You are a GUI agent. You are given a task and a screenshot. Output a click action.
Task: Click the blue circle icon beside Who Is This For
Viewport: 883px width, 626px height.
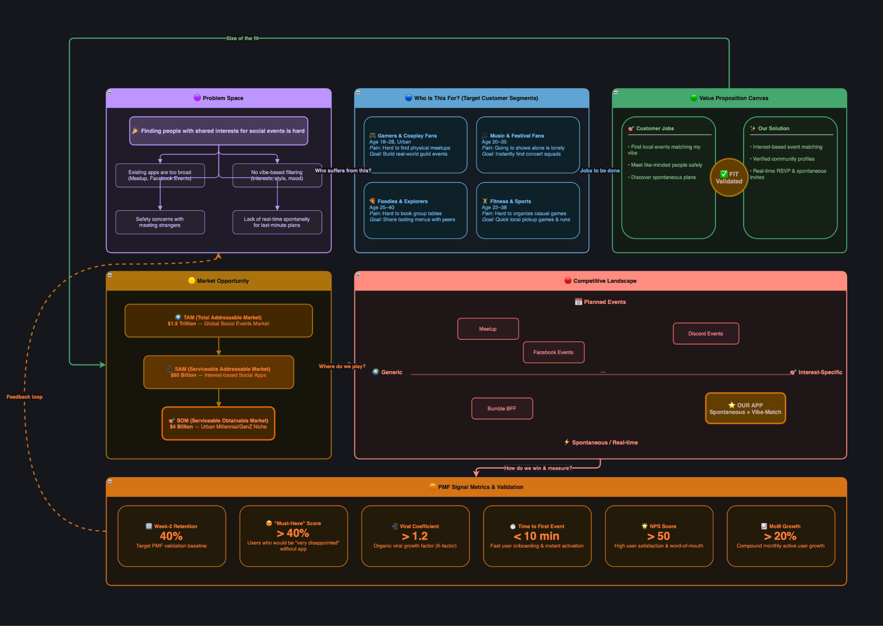pos(409,98)
